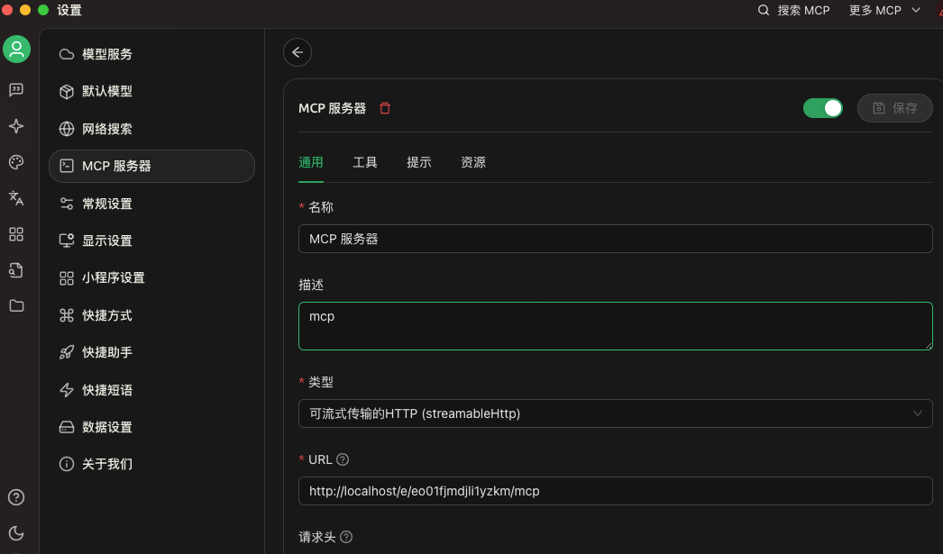Open the files folder icon in sidebar
Image resolution: width=943 pixels, height=554 pixels.
(x=16, y=306)
